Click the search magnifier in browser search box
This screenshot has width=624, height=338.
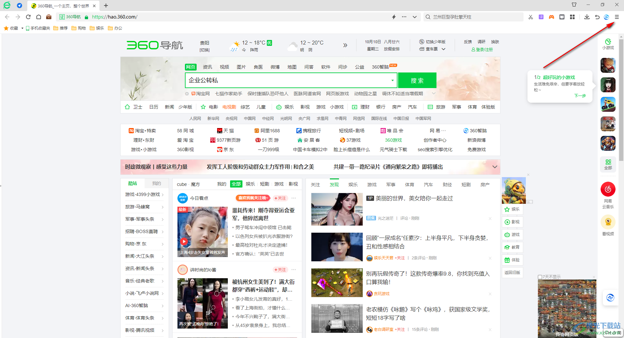point(428,17)
